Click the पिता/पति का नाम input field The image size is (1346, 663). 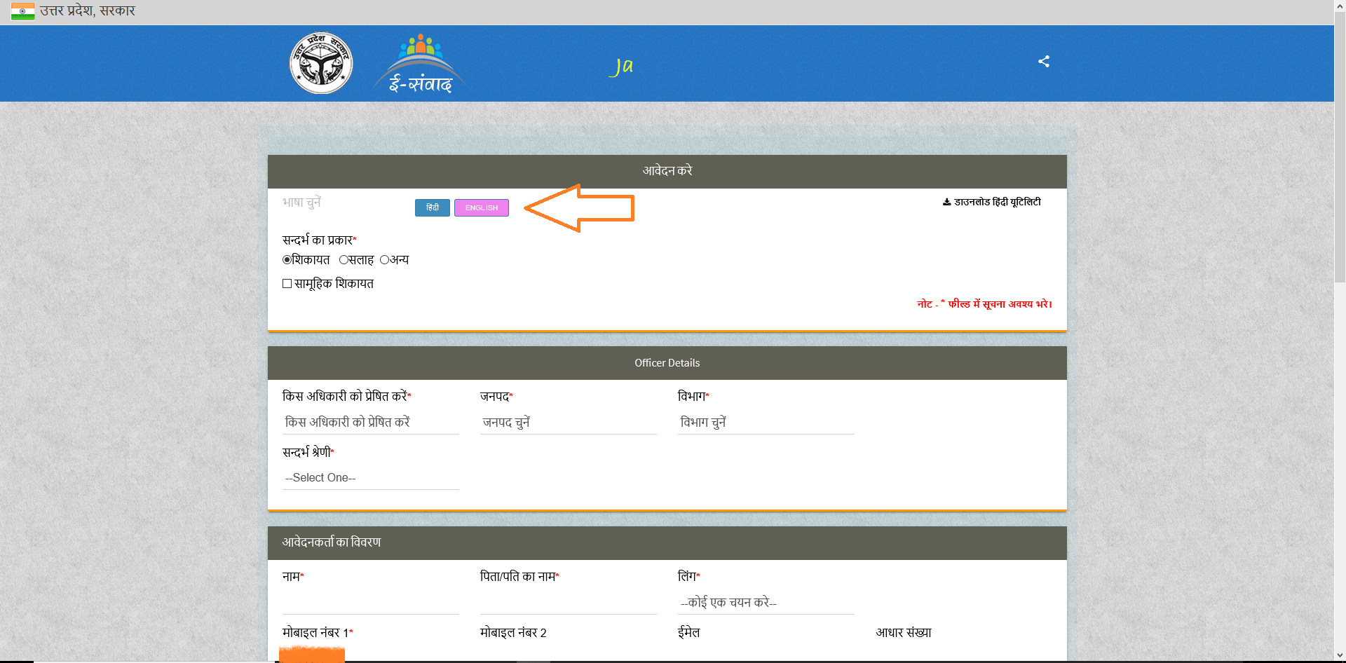point(568,603)
